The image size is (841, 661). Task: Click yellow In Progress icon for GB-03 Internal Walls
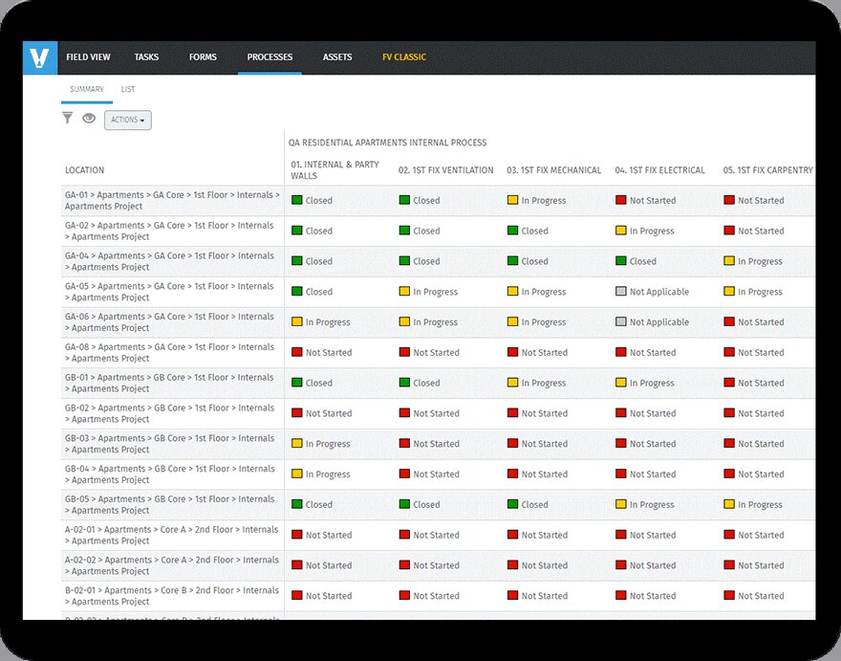tap(297, 444)
